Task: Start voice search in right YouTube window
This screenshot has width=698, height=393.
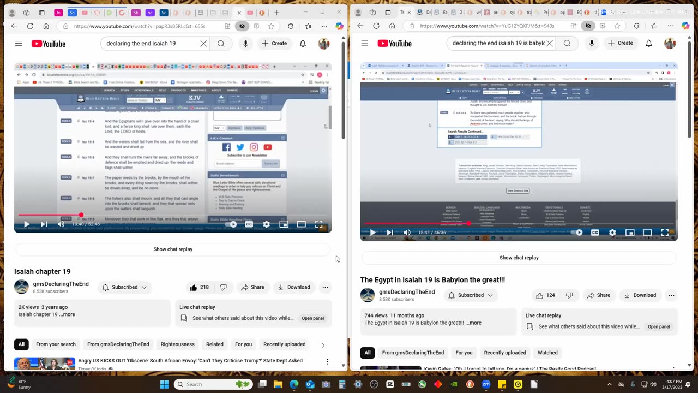Action: point(592,43)
